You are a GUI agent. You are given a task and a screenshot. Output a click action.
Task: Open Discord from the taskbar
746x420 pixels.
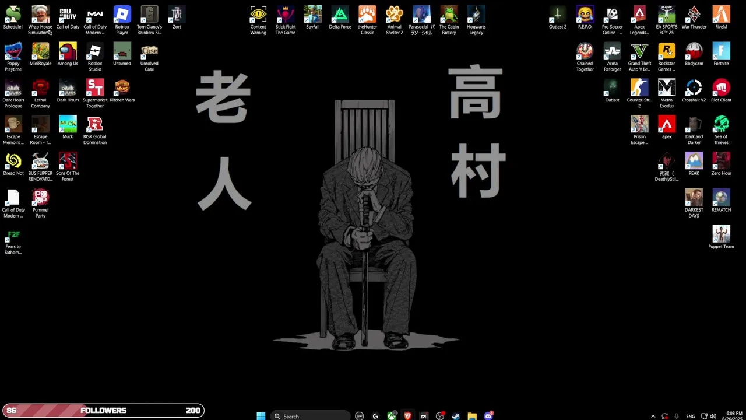(x=488, y=416)
